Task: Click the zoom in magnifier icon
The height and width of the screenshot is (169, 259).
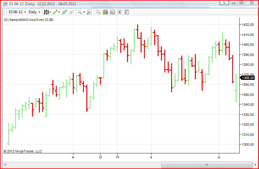Action: pos(64,12)
